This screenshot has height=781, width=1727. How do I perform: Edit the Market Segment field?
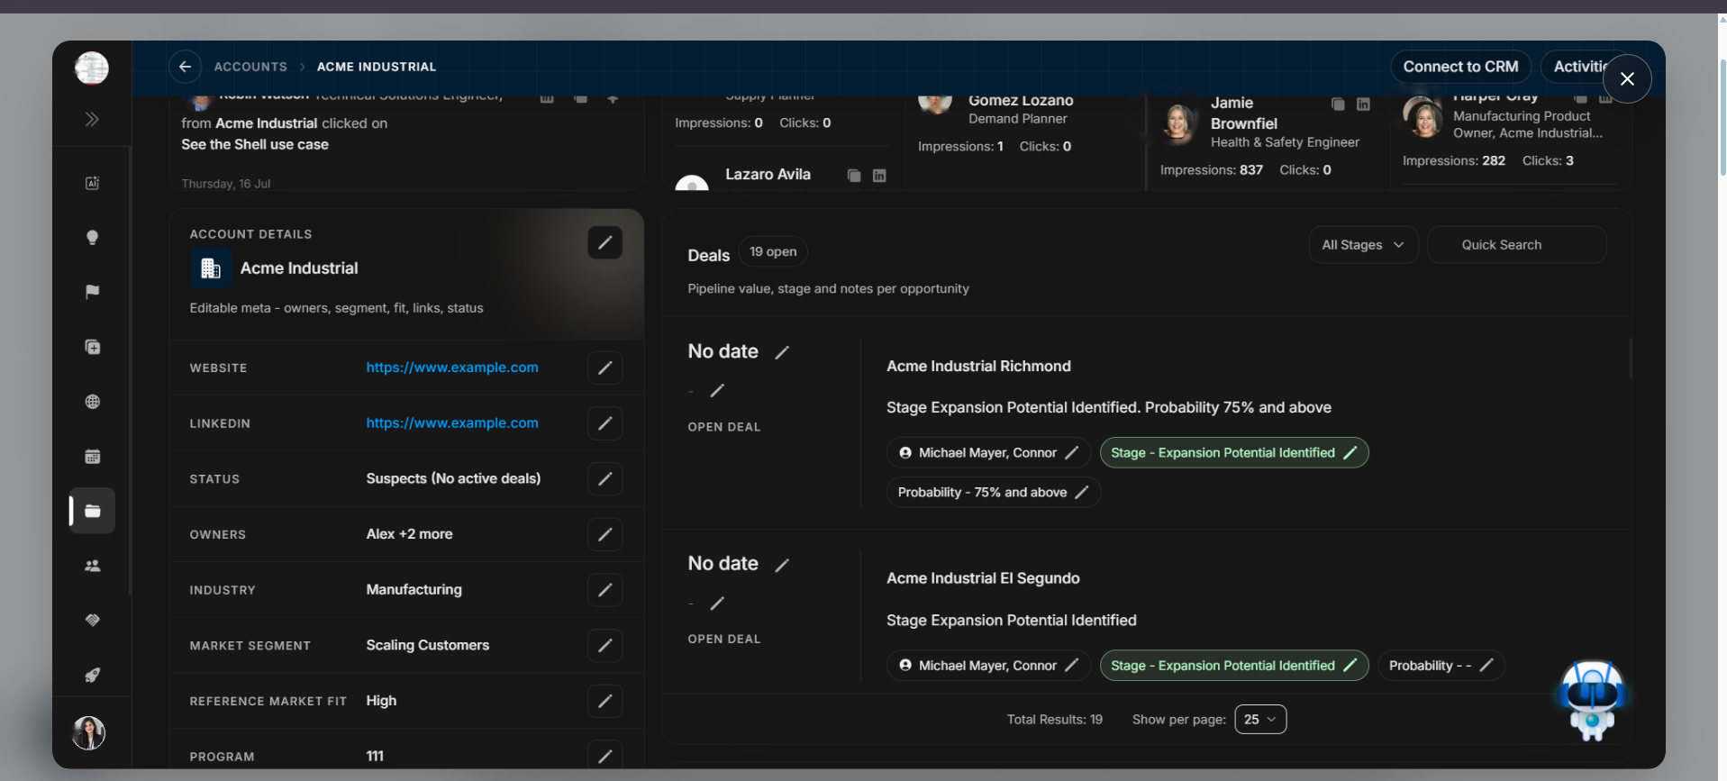(x=605, y=645)
